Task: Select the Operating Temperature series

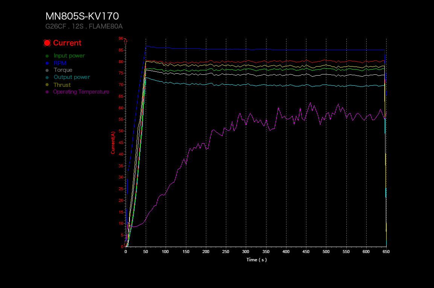Action: (x=81, y=92)
